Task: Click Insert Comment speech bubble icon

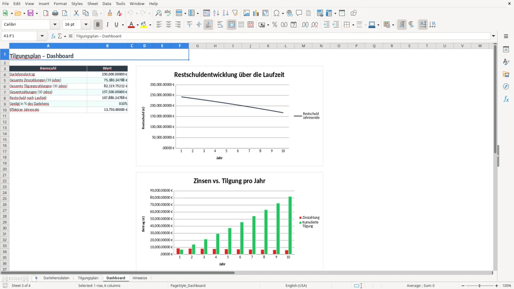Action: pyautogui.click(x=299, y=13)
